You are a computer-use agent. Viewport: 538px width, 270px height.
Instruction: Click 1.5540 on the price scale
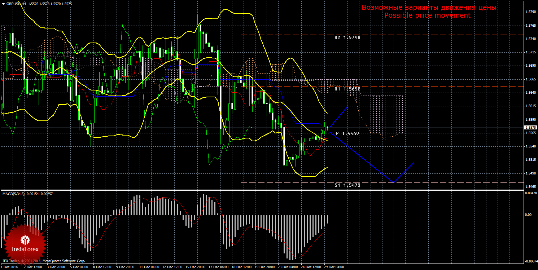(531, 146)
